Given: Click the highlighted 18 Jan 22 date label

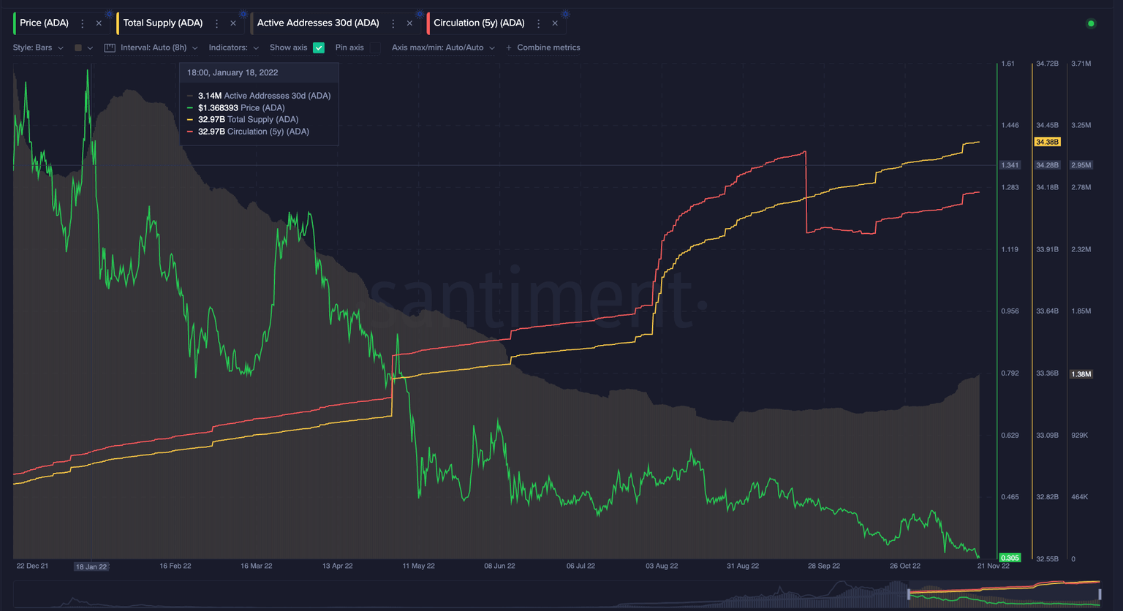Looking at the screenshot, I should (x=91, y=566).
